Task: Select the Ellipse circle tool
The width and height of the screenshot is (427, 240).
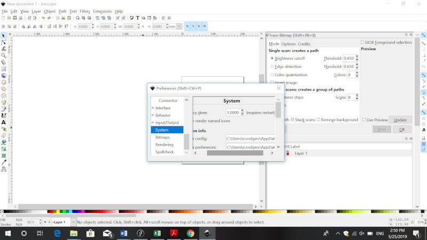Action: coord(4,82)
